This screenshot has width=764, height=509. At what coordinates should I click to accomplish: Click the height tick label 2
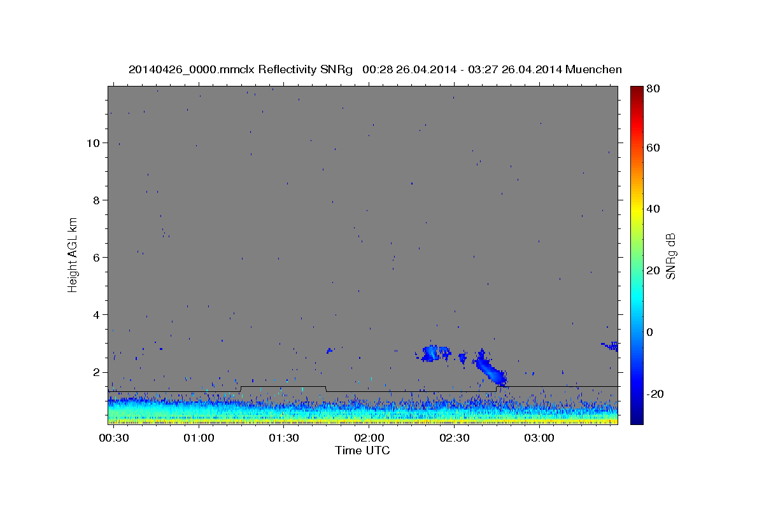[x=97, y=372]
